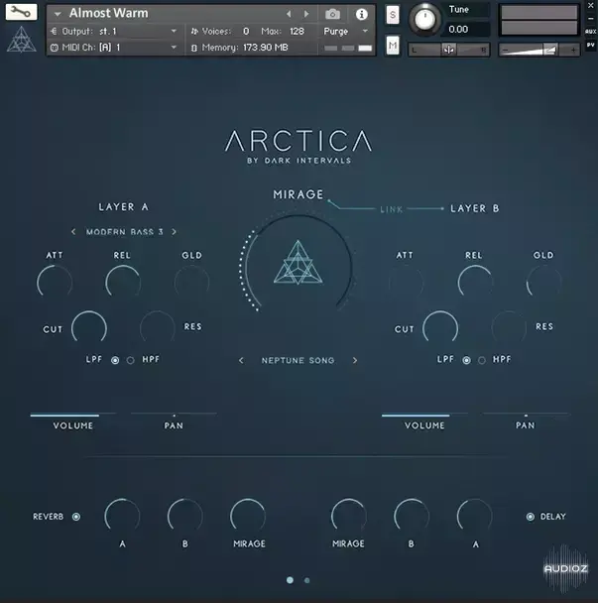
Task: Click the Layer A heading label
Action: (123, 207)
